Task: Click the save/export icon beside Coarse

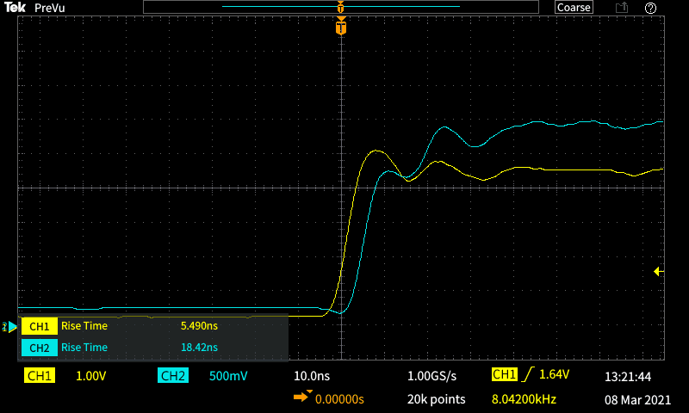Action: pos(621,8)
